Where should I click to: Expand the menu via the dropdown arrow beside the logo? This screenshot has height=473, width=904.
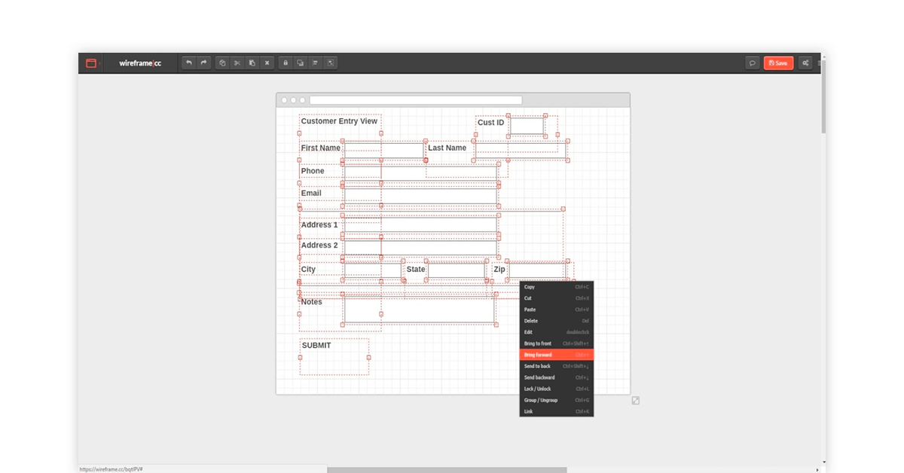click(100, 63)
